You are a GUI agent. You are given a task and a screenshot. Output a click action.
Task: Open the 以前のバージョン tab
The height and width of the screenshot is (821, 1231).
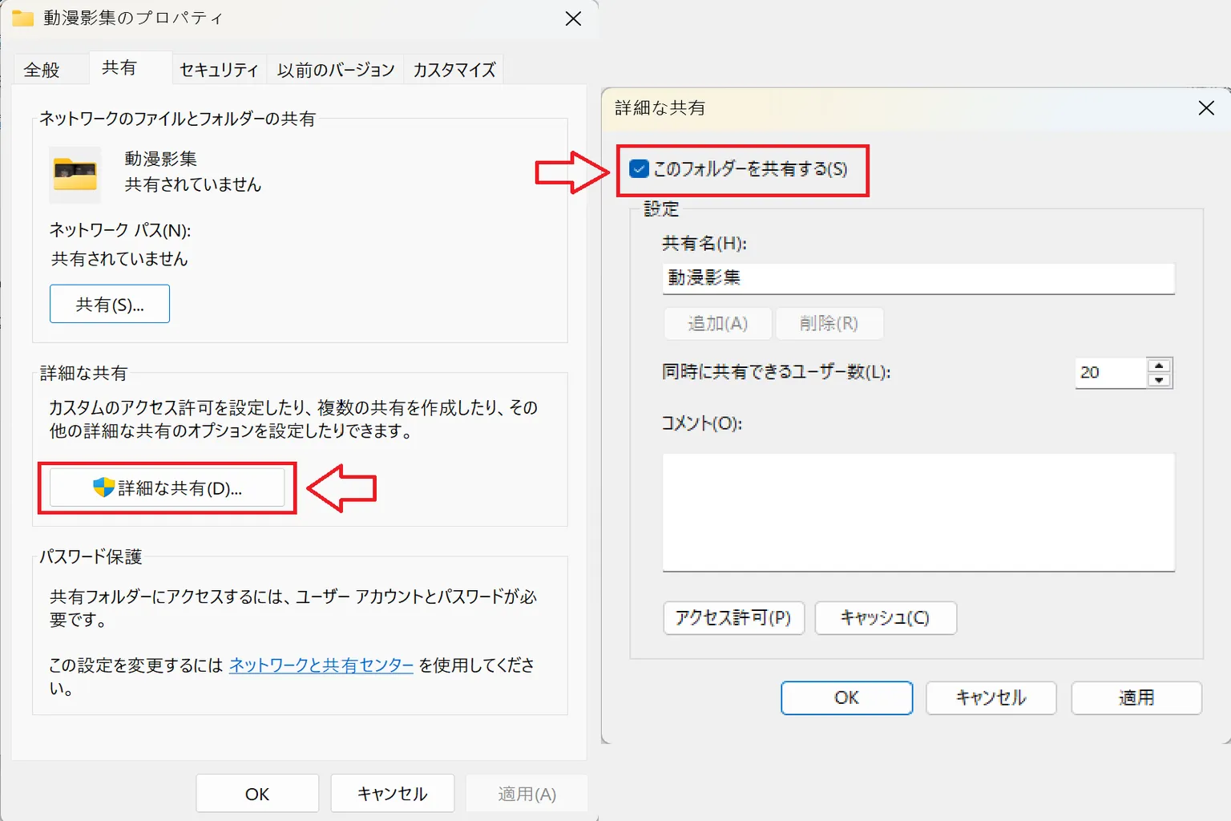pos(336,70)
